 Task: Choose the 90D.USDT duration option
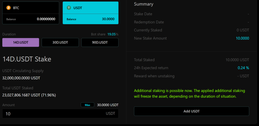[100, 42]
